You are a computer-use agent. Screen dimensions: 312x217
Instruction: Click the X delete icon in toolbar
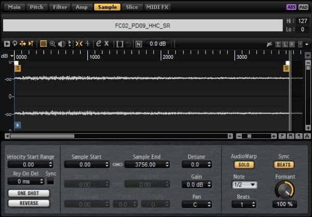pyautogui.click(x=107, y=44)
